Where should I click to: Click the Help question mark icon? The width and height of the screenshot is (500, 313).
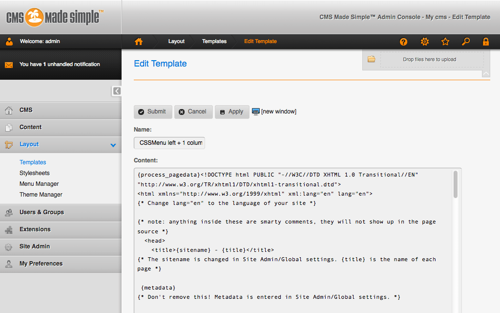click(x=403, y=42)
